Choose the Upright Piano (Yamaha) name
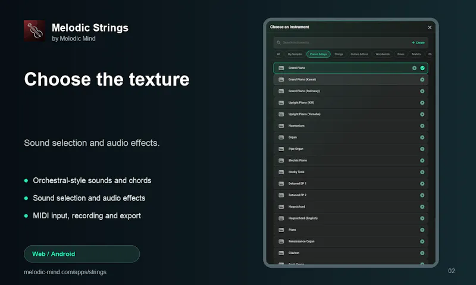This screenshot has width=476, height=285. pos(304,114)
